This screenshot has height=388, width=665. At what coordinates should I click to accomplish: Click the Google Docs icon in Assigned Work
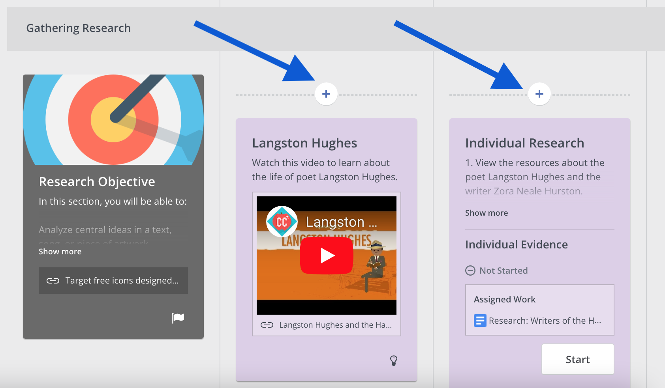coord(480,321)
